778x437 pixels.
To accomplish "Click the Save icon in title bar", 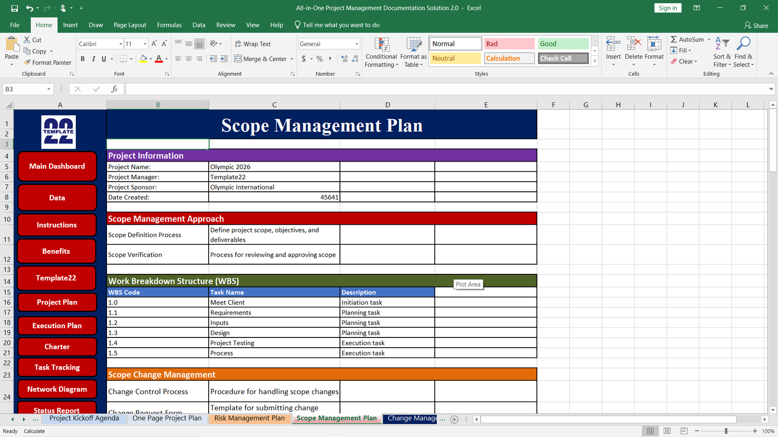I will (14, 8).
